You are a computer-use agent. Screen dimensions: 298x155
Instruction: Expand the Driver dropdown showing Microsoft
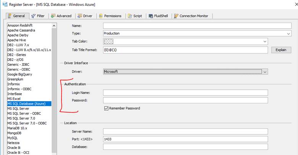point(265,72)
